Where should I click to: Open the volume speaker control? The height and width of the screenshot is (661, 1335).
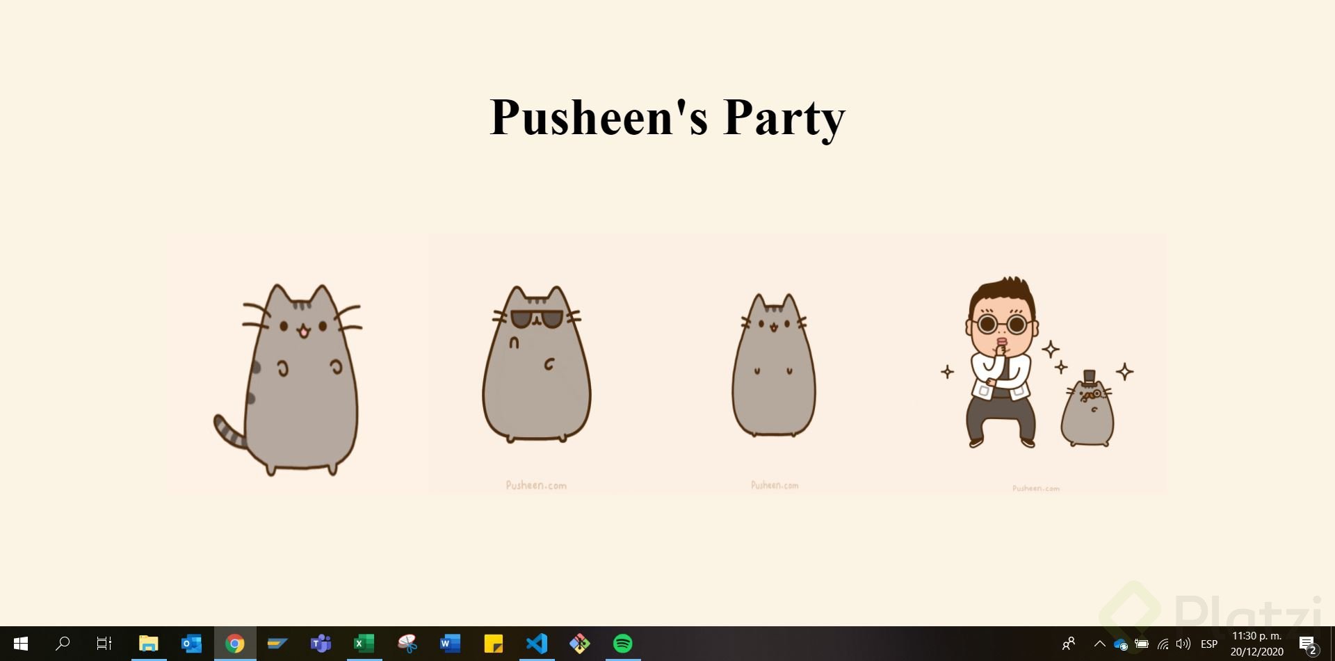coord(1183,644)
